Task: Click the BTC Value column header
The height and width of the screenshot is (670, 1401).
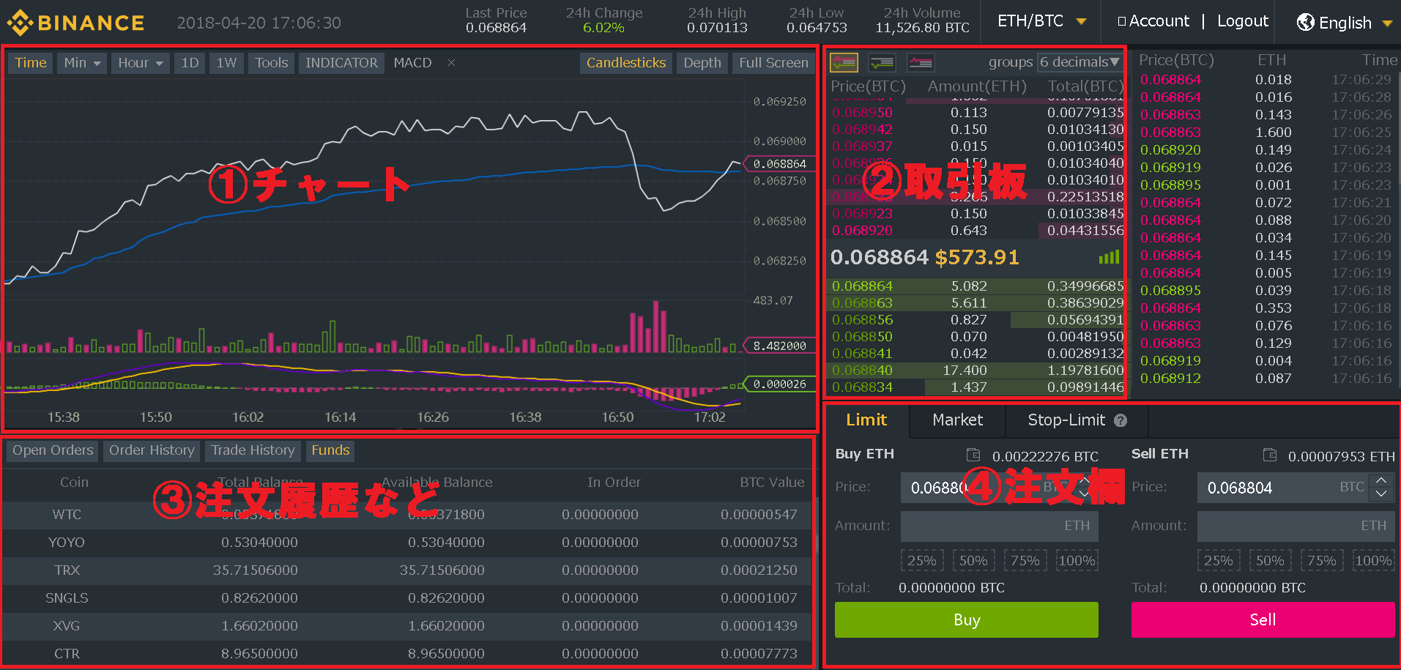Action: tap(772, 483)
